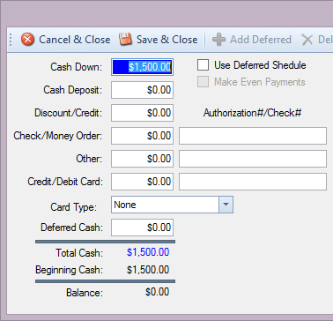Click the Check/Money Order amount field
Image resolution: width=333 pixels, height=321 pixels.
point(142,136)
